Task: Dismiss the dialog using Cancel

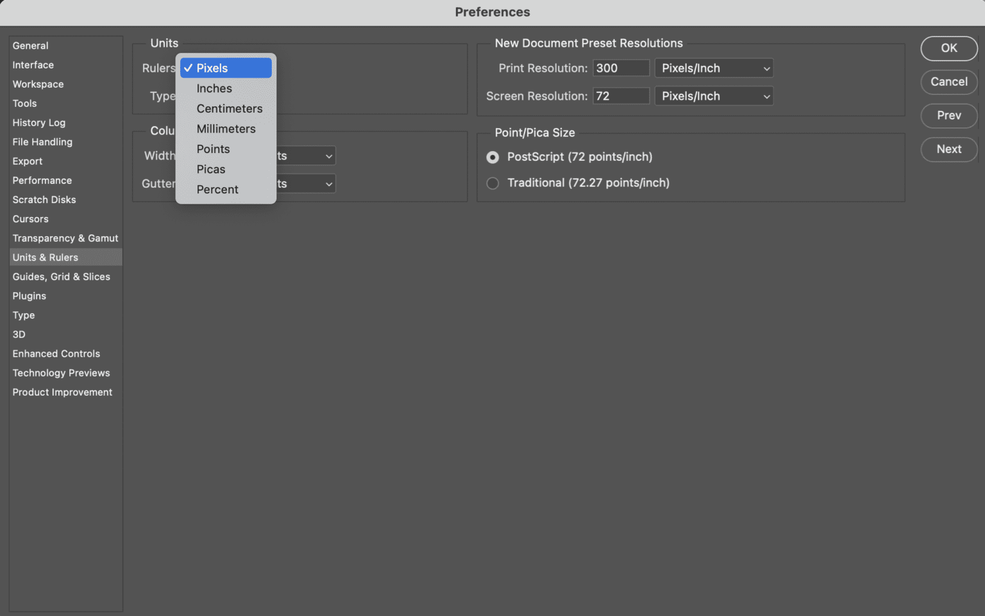Action: (x=949, y=82)
